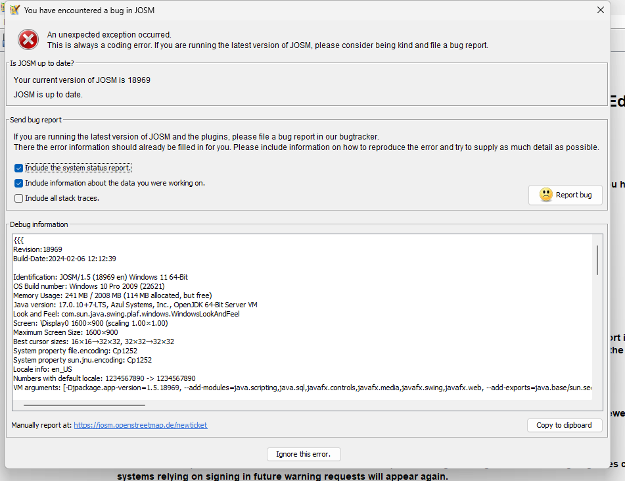Open the josm.openstreetmap.de/newticket link
Viewport: 625px width, 481px height.
[140, 426]
